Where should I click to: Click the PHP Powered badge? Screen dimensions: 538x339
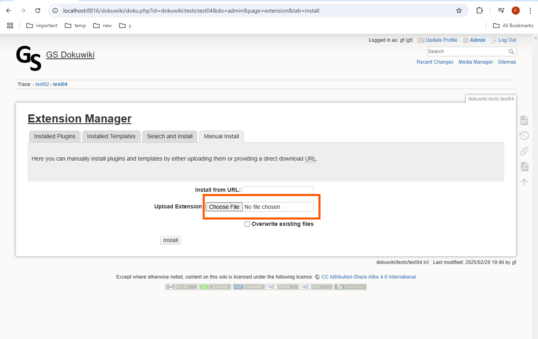click(x=249, y=287)
